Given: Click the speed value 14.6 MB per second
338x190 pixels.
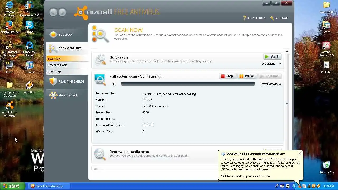Looking at the screenshot, I should click(x=155, y=106).
